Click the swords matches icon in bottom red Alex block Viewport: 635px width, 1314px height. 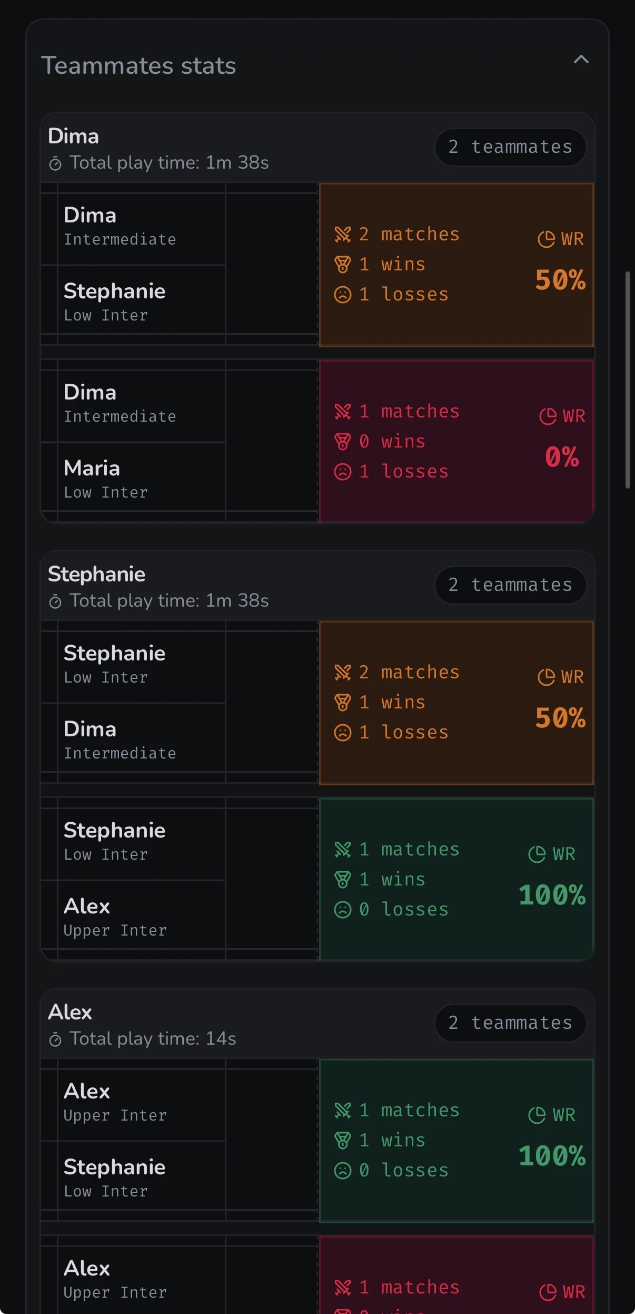[343, 1287]
